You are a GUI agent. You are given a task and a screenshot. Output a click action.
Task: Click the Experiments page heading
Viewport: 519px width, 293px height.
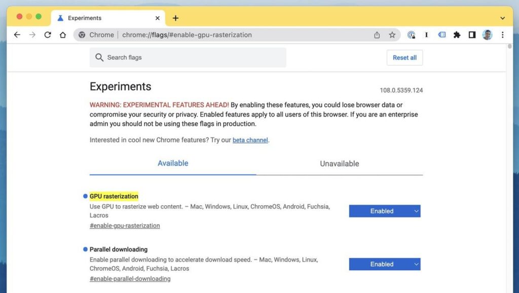(121, 86)
